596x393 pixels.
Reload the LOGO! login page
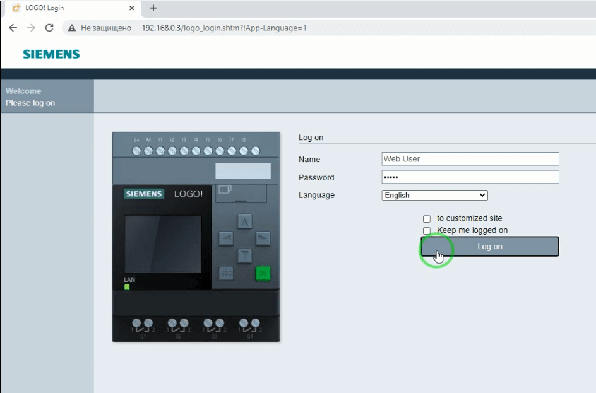pyautogui.click(x=49, y=28)
